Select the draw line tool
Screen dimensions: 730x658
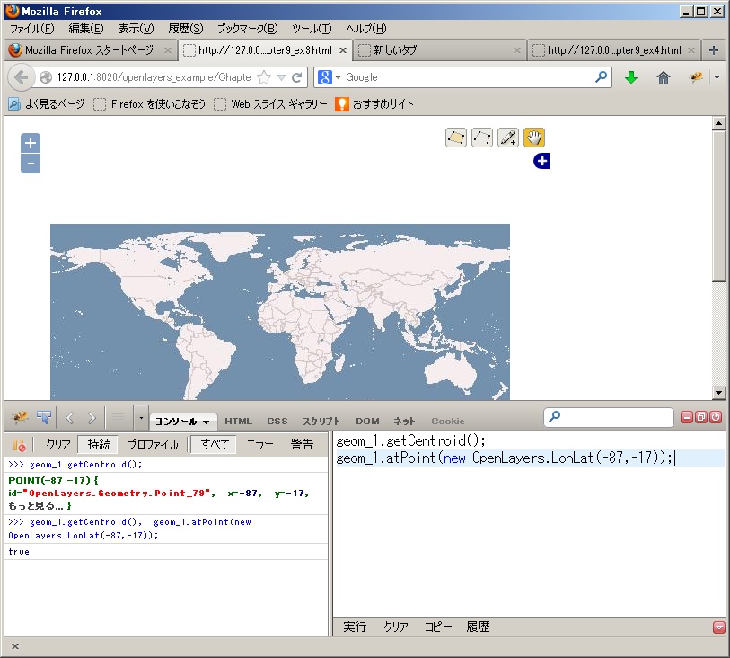click(x=482, y=138)
